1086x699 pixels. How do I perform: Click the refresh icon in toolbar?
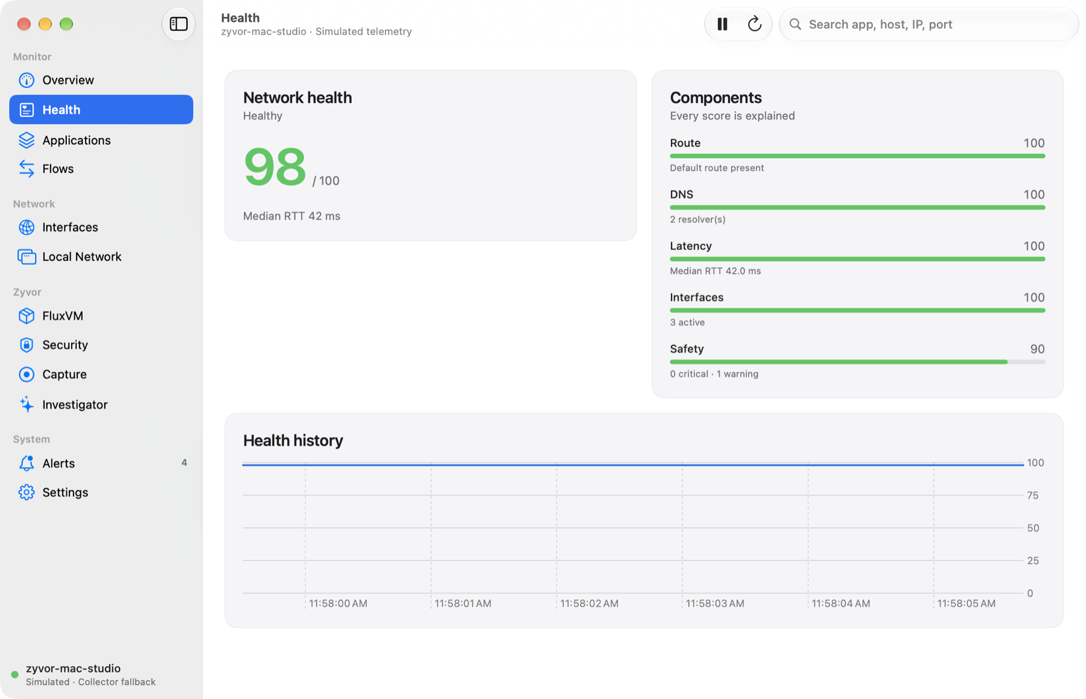(754, 24)
